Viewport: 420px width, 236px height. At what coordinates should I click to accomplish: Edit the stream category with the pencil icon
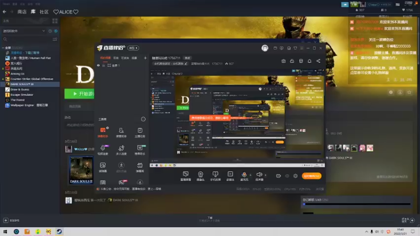coord(186,63)
